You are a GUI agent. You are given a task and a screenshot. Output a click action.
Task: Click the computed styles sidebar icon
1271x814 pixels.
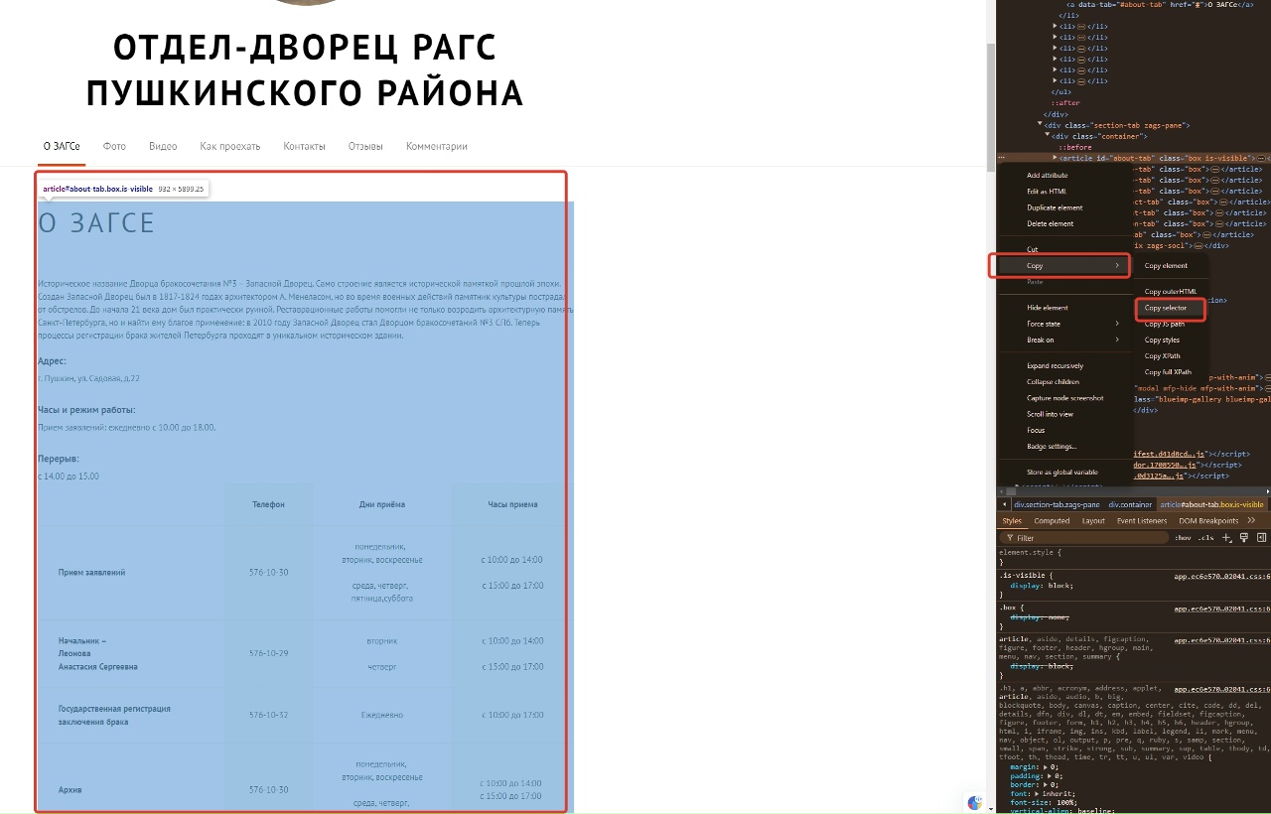pyautogui.click(x=1262, y=538)
